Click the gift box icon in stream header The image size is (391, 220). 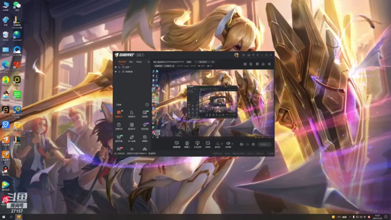(245, 64)
